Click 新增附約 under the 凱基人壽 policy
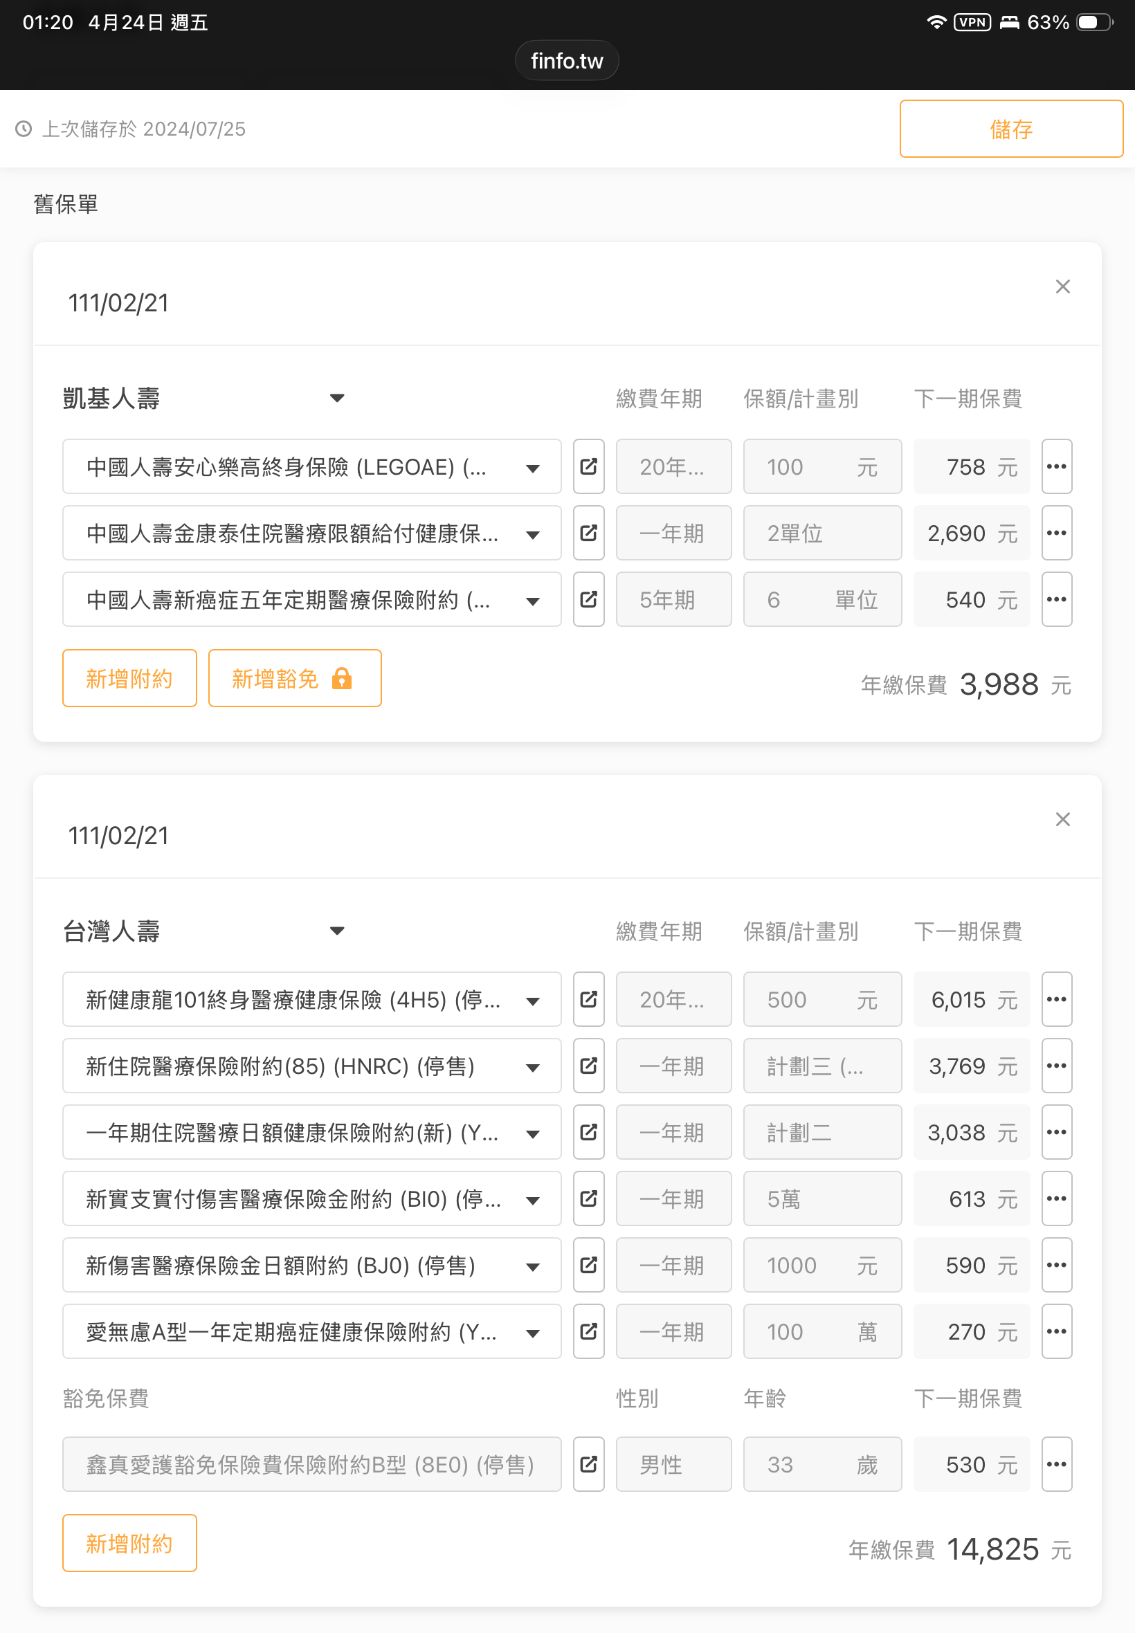 (x=129, y=678)
